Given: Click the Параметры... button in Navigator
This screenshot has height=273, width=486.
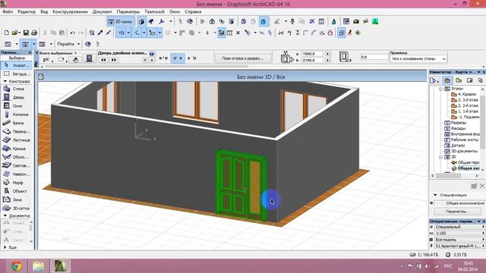Looking at the screenshot, I should [x=457, y=212].
